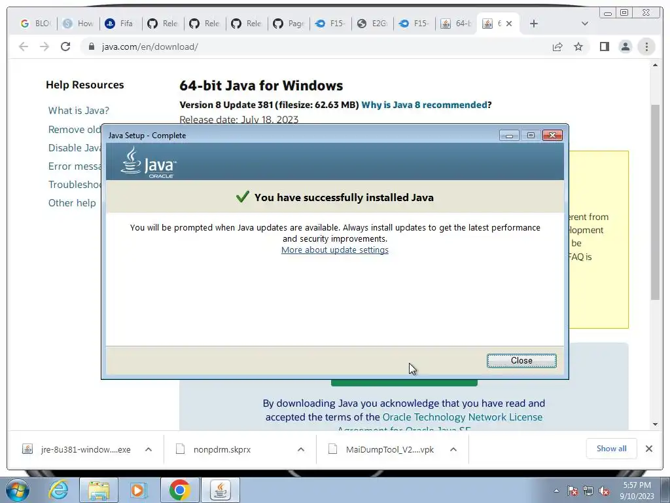670x503 pixels.
Task: Close the active Java tab
Action: point(509,24)
